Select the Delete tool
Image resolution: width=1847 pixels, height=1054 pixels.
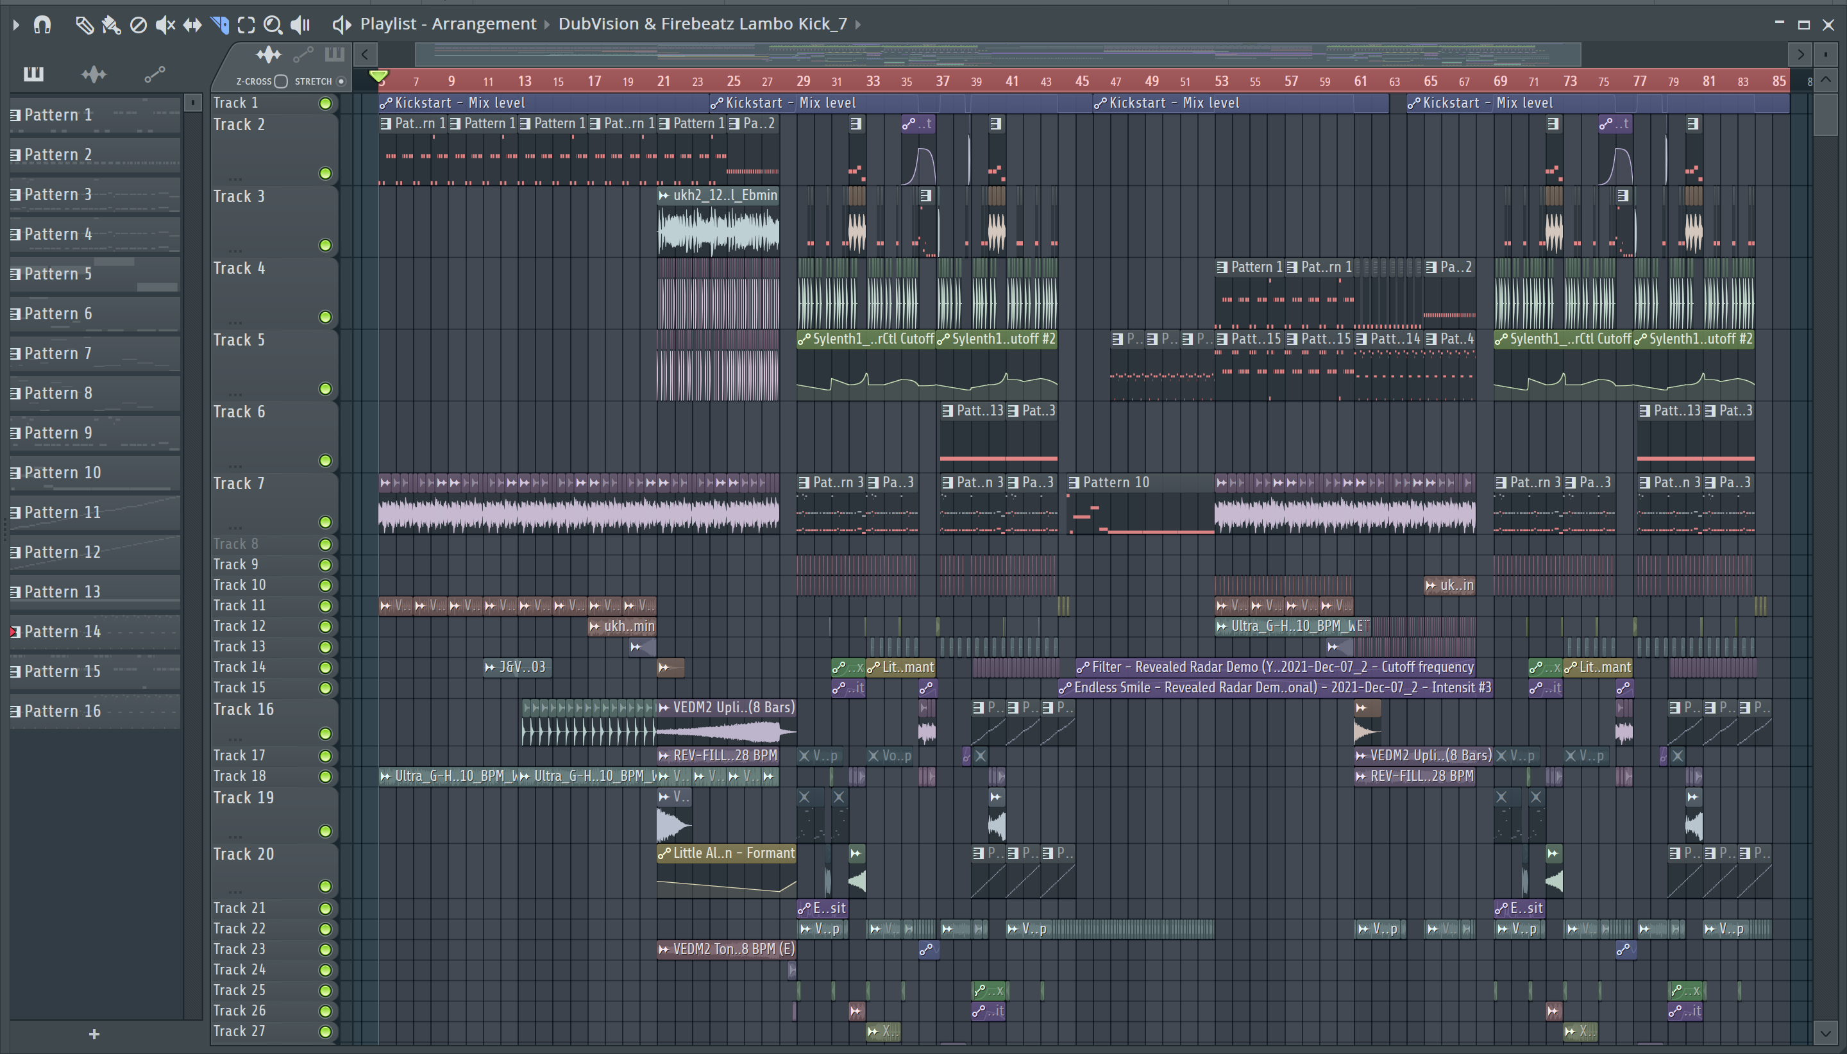tap(139, 24)
